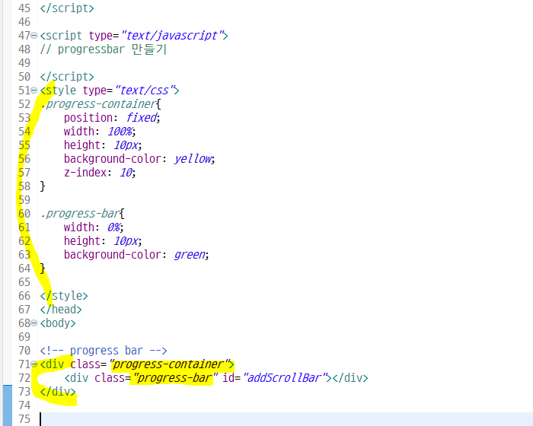Click the class value "progress-bar" on line 72
Screen dimensions: 533x426
point(175,378)
